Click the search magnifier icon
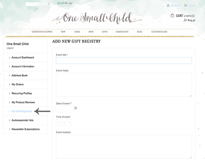This screenshot has height=160, width=205. click(x=49, y=4)
